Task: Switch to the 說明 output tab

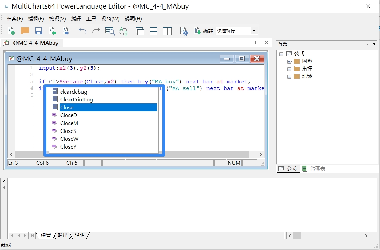Action: tap(79, 235)
